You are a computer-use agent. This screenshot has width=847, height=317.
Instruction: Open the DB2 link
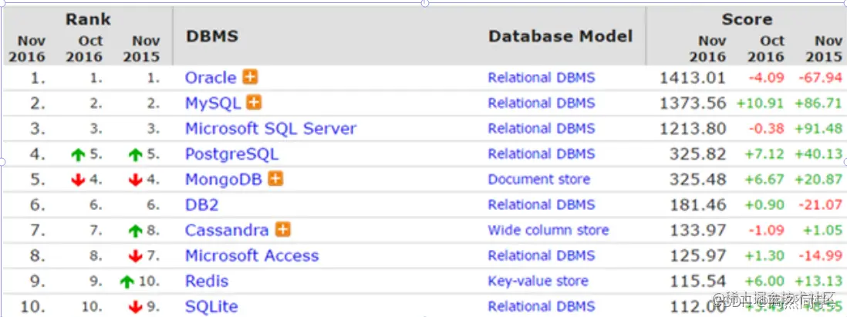[x=201, y=204]
